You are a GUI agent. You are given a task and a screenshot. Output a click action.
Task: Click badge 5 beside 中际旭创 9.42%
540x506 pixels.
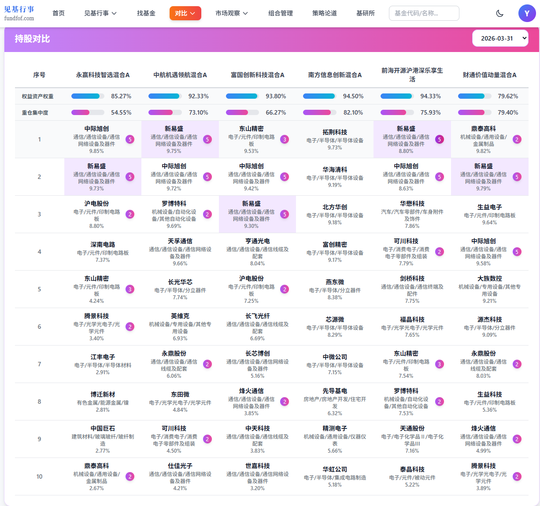coord(285,177)
